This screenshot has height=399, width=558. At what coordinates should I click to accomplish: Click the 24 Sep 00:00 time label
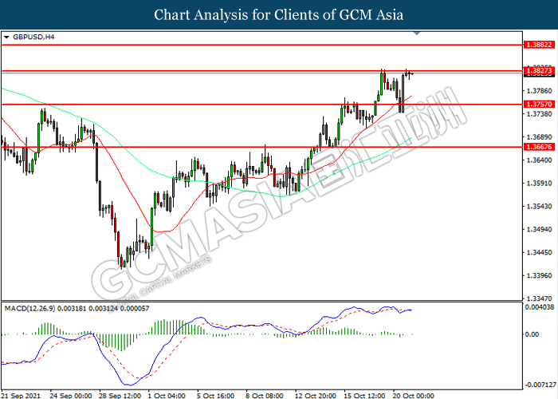[x=71, y=396]
